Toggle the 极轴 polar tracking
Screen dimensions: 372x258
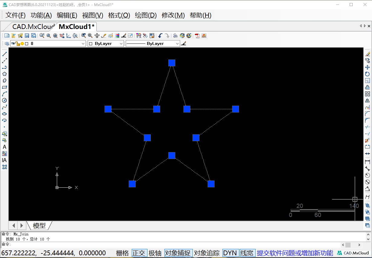(x=155, y=253)
